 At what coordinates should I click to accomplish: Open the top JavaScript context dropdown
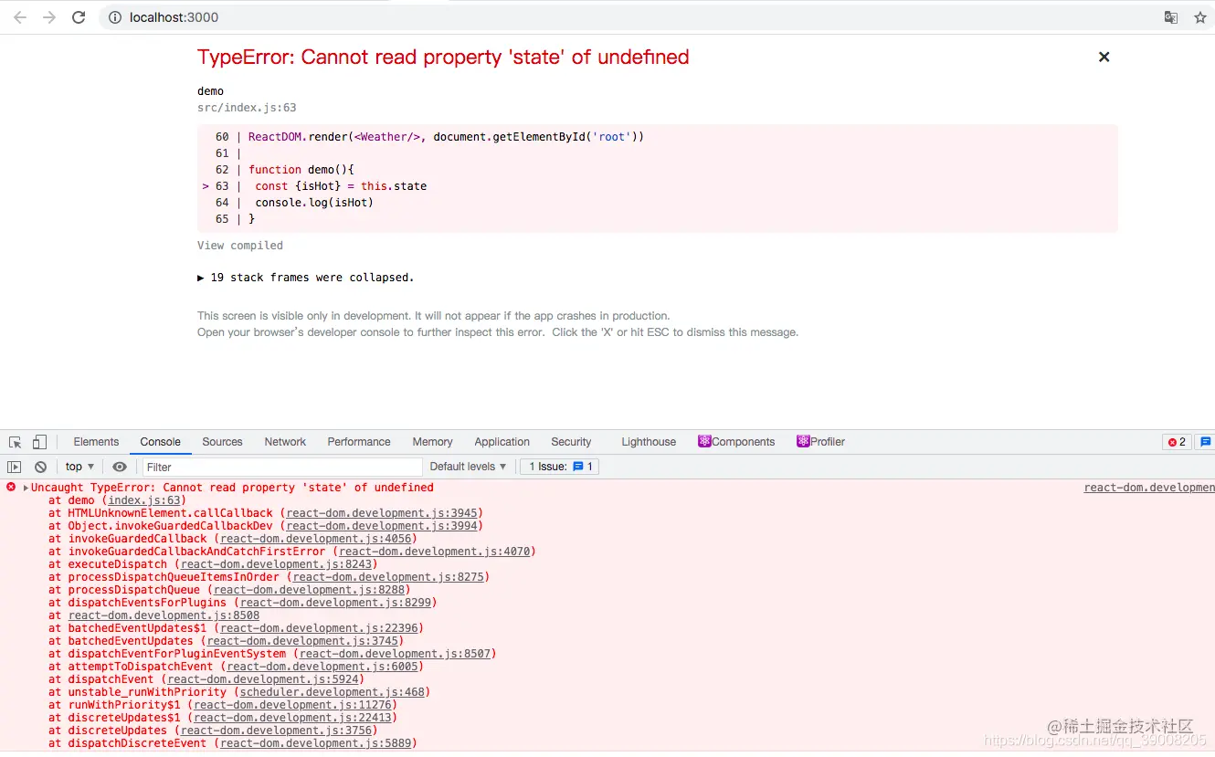(x=80, y=467)
